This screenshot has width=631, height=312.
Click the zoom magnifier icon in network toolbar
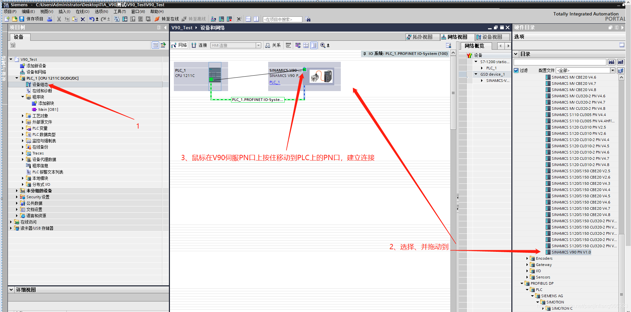point(323,45)
